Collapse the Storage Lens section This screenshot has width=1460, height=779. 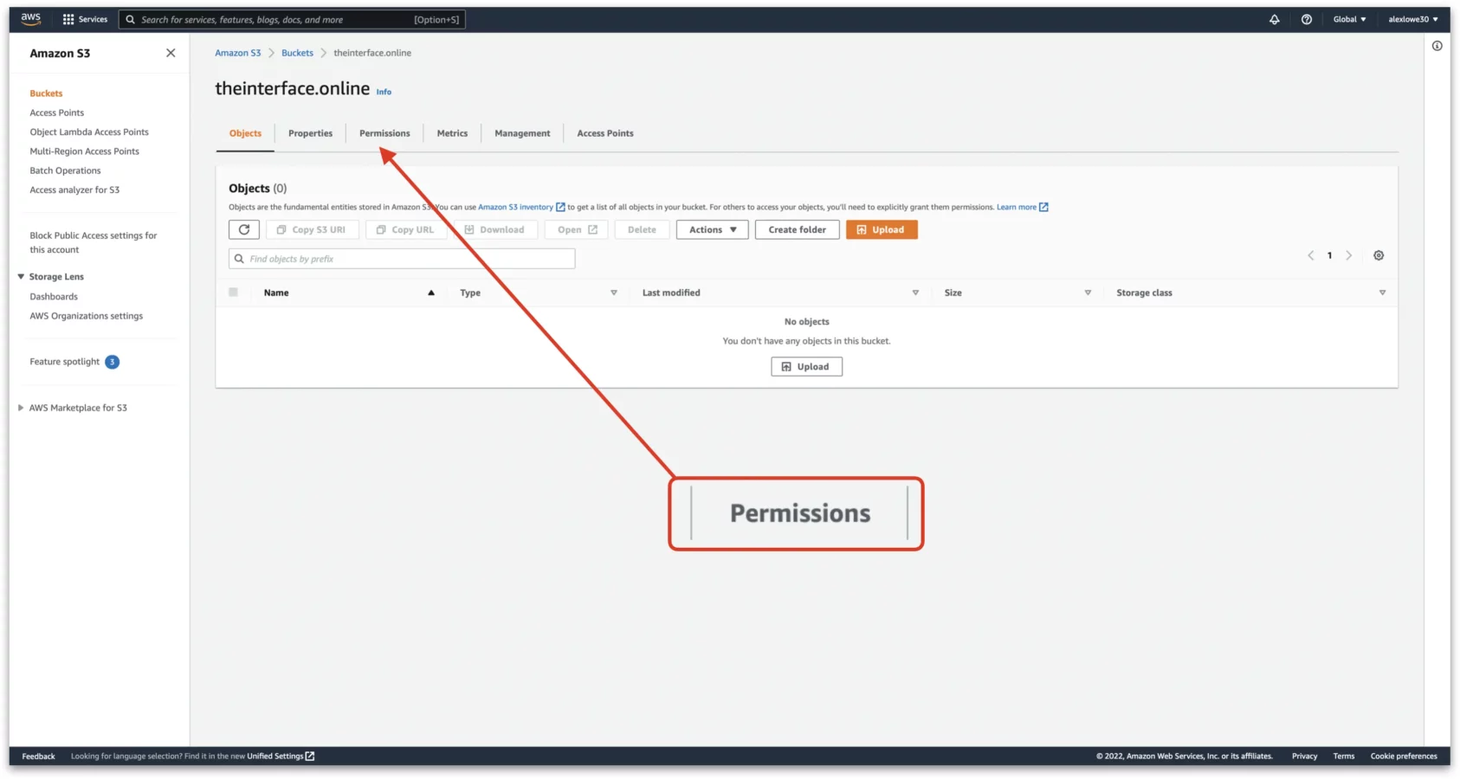click(21, 277)
